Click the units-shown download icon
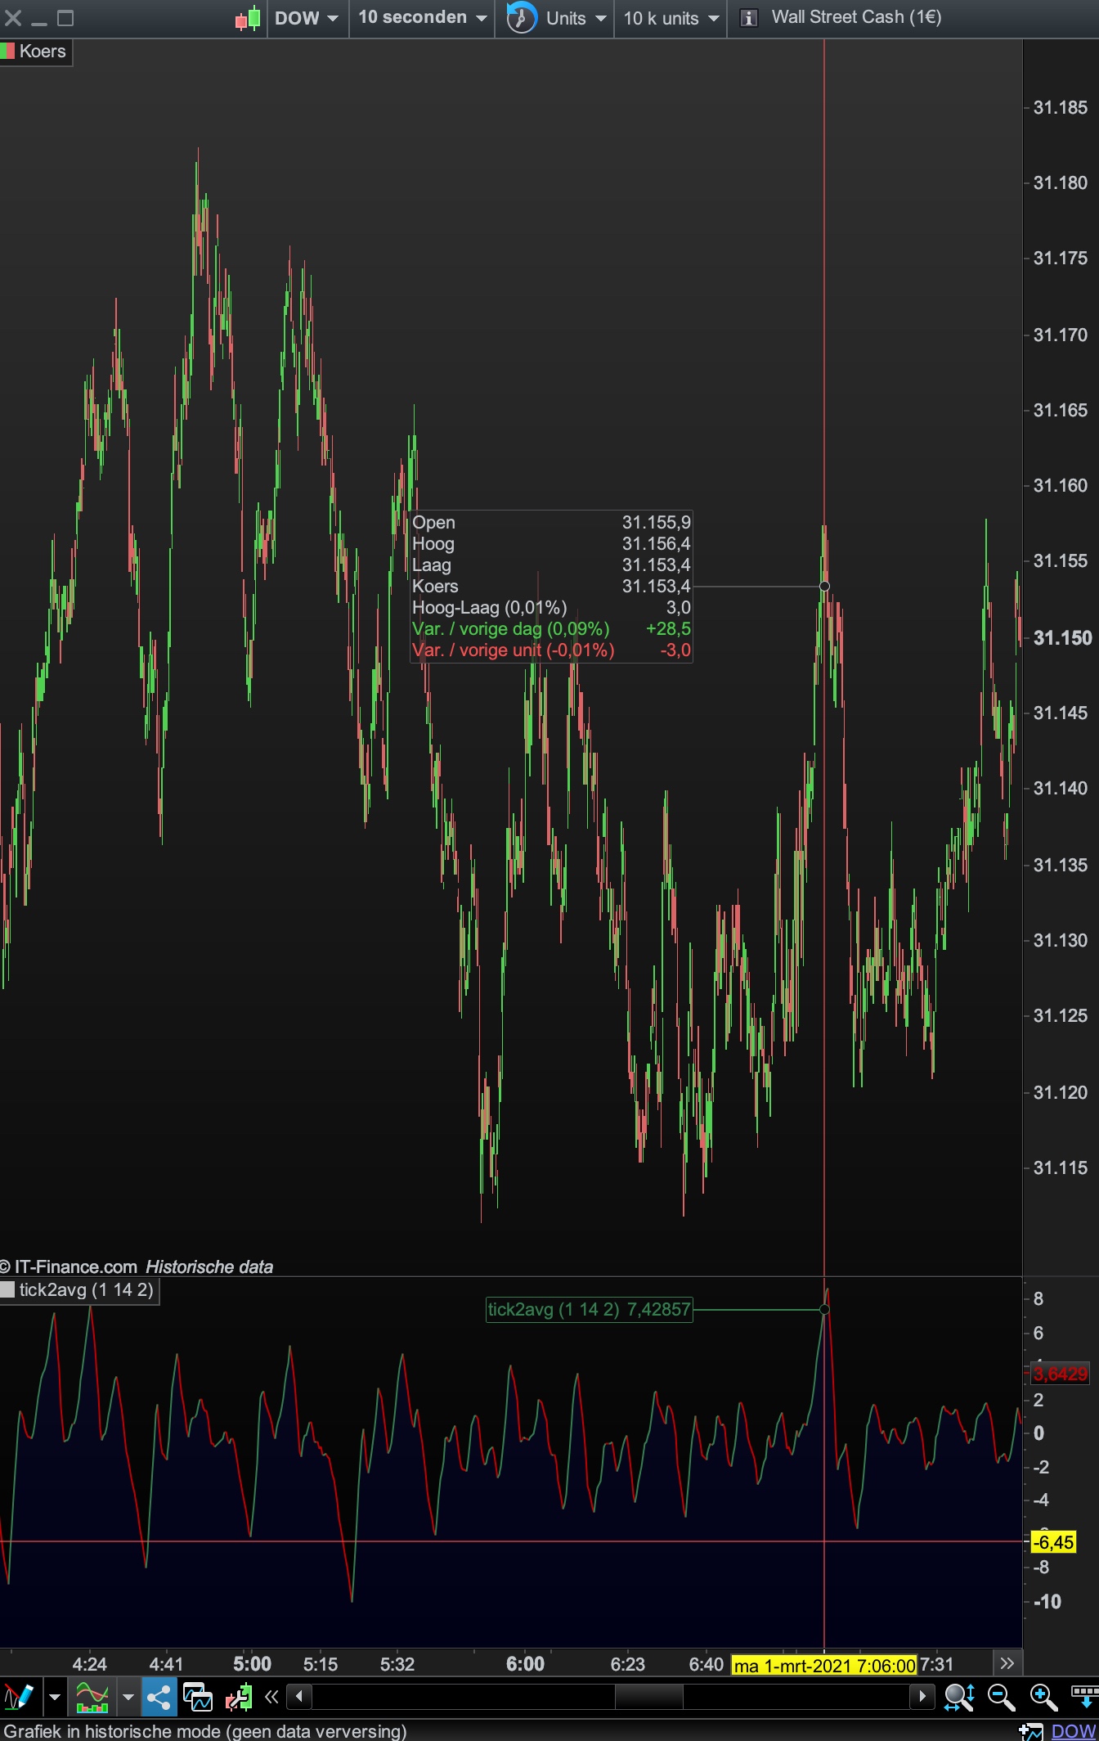The height and width of the screenshot is (1741, 1099). [1084, 1697]
